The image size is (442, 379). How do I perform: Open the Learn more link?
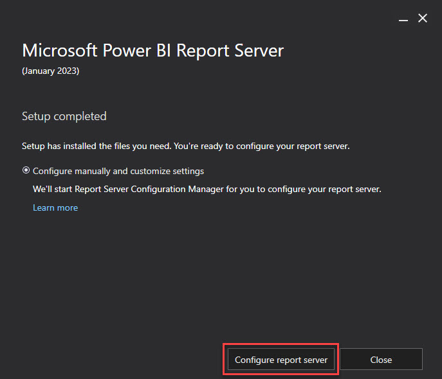click(55, 207)
